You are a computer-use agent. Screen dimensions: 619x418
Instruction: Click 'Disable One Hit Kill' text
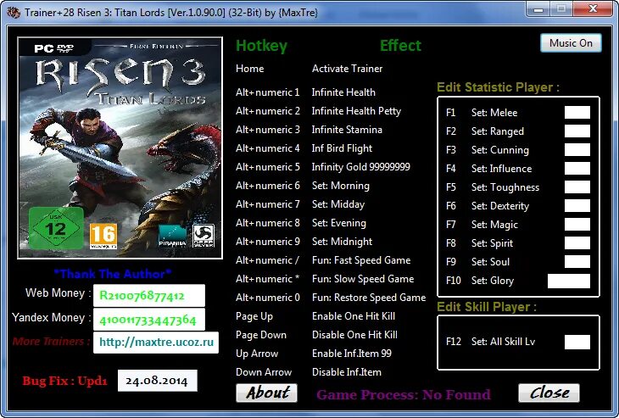(x=354, y=335)
